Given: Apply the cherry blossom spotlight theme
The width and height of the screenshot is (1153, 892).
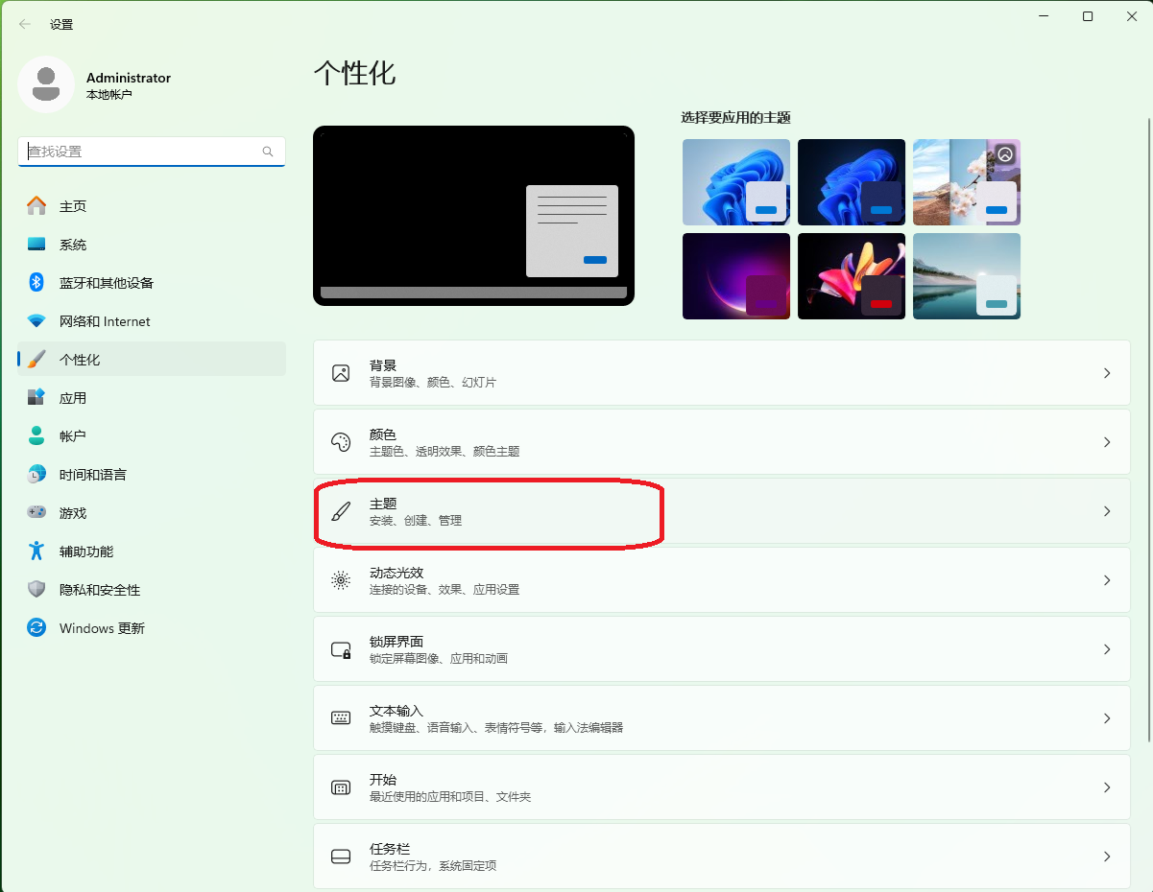Looking at the screenshot, I should pos(967,182).
